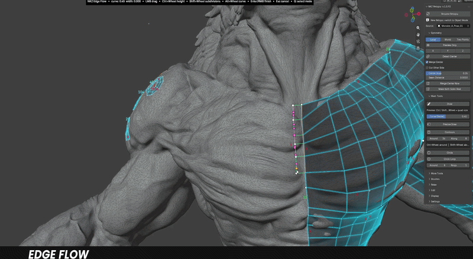The height and width of the screenshot is (259, 473).
Task: Expand the Brushes section
Action: point(435,179)
